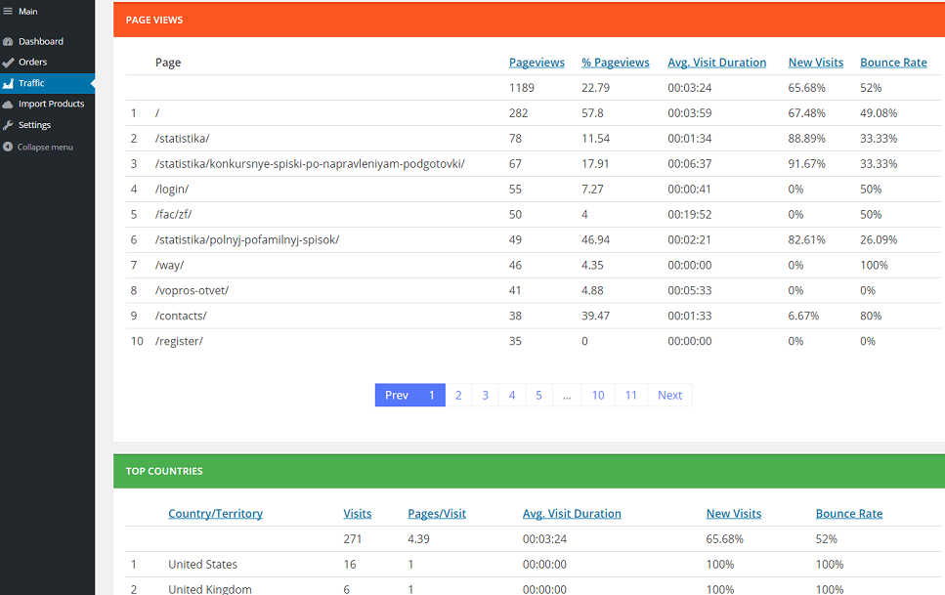This screenshot has width=945, height=595.
Task: Click the Orders checkmark icon
Action: click(x=8, y=63)
